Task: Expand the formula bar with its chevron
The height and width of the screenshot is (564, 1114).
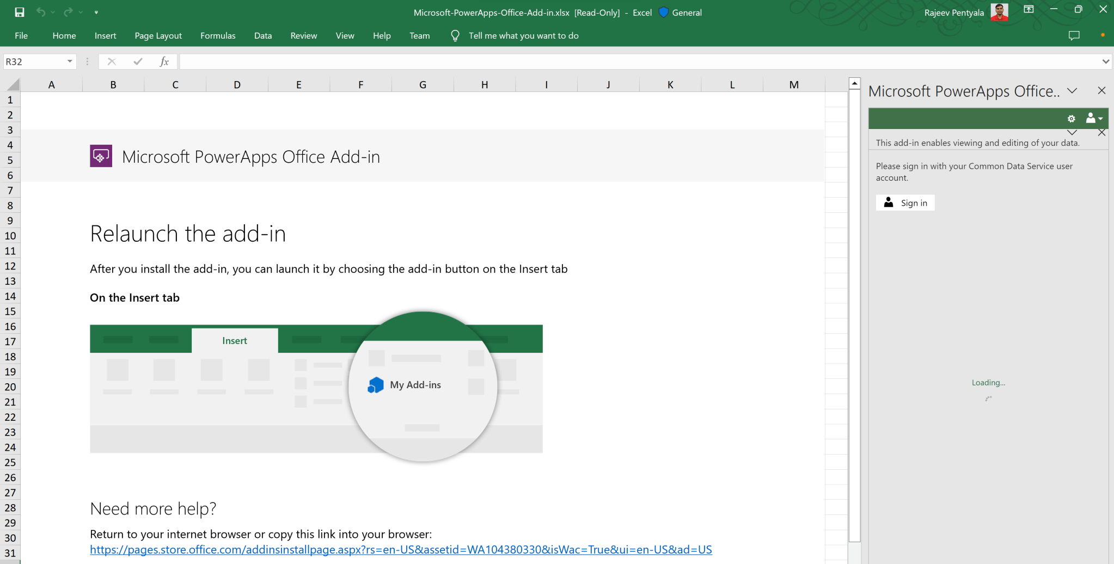Action: pos(1105,61)
